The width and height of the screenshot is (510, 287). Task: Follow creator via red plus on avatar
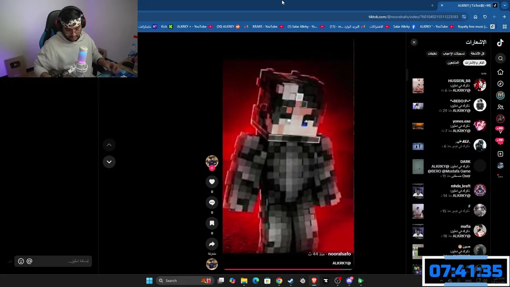pyautogui.click(x=212, y=168)
